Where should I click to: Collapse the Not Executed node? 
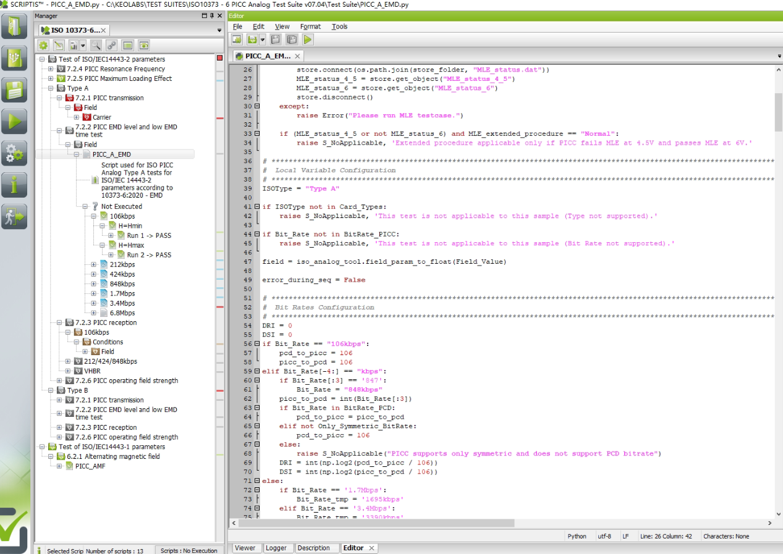85,206
